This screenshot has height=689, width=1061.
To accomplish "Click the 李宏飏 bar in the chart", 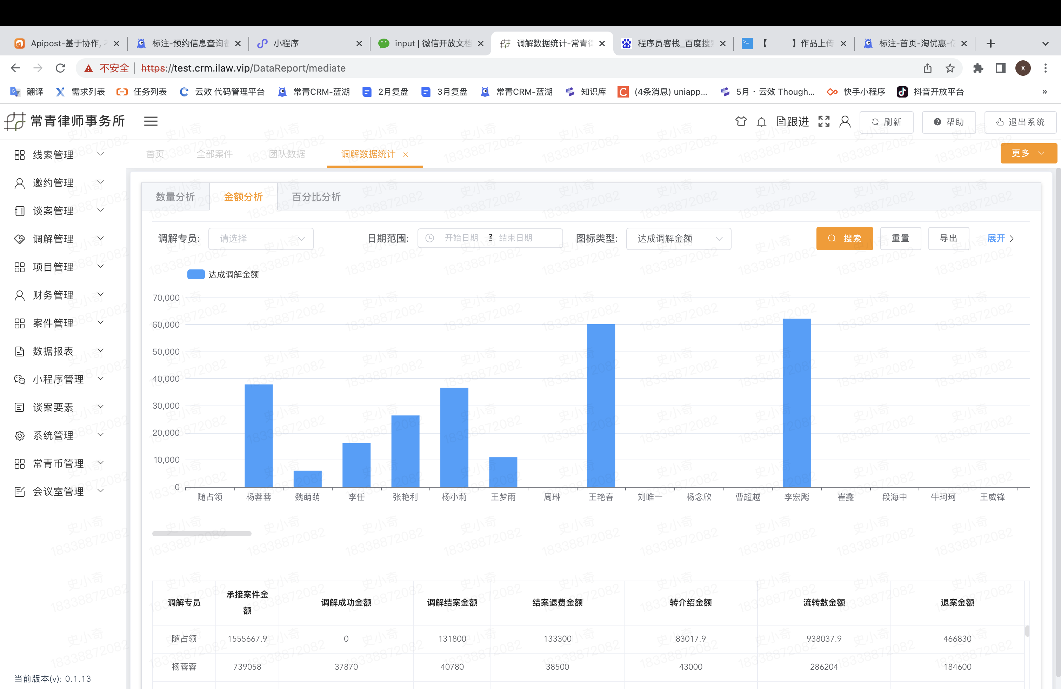I will (x=796, y=403).
